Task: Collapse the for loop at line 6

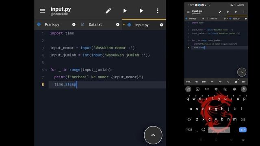Action: [x=46, y=70]
